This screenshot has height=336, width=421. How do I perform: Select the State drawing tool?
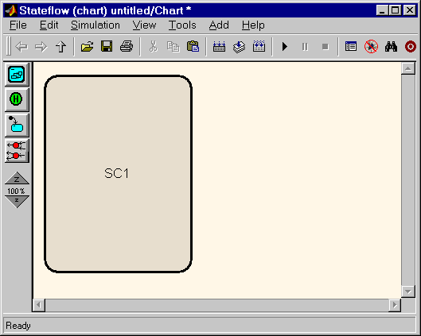[x=17, y=74]
